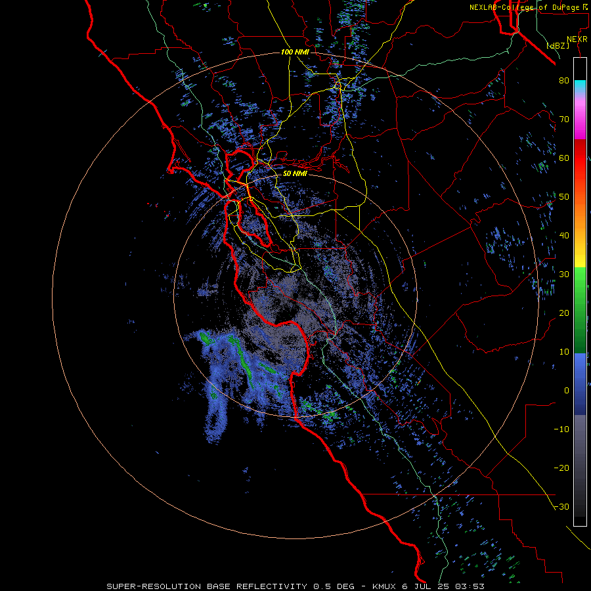Click the 40 value on dBZ scale
This screenshot has height=591, width=591.
click(x=564, y=236)
